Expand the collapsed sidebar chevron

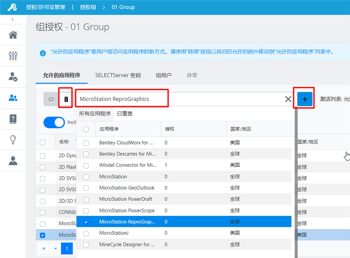click(x=12, y=20)
